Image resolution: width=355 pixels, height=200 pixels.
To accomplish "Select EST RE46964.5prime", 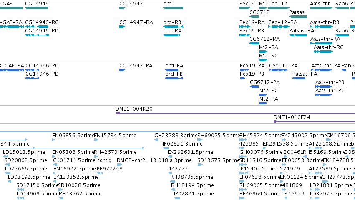I will tap(260, 194).
